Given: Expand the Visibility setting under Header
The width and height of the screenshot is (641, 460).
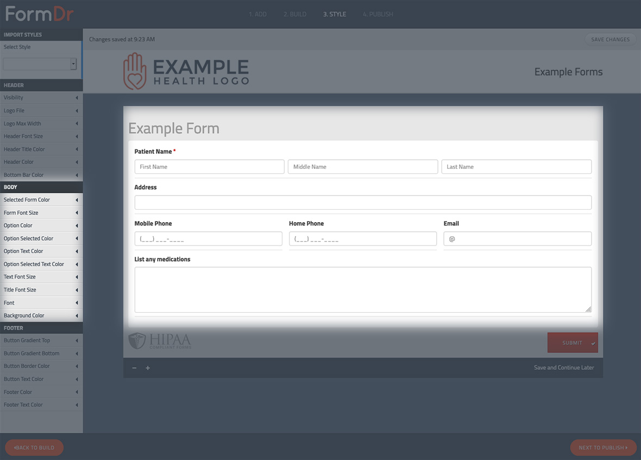Looking at the screenshot, I should click(41, 98).
